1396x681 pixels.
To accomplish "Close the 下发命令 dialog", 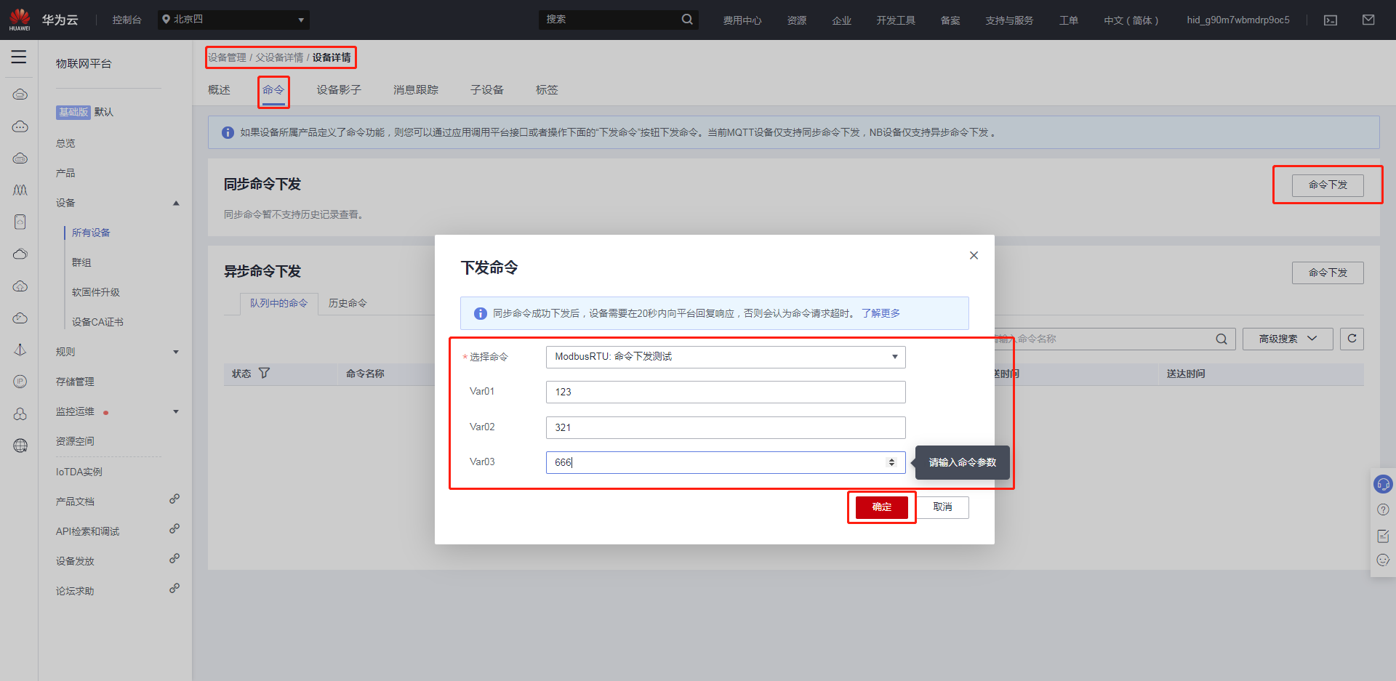I will (974, 255).
